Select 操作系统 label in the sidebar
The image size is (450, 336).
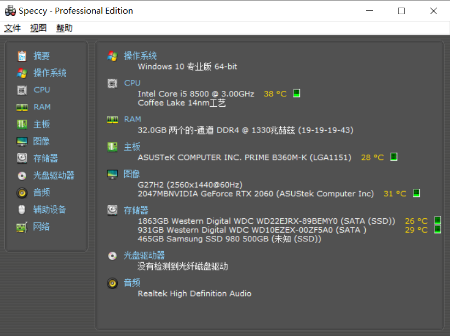(50, 73)
